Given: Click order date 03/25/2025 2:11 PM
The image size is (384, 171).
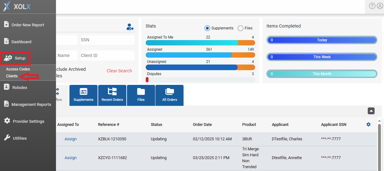Looking at the screenshot, I should (x=211, y=158).
